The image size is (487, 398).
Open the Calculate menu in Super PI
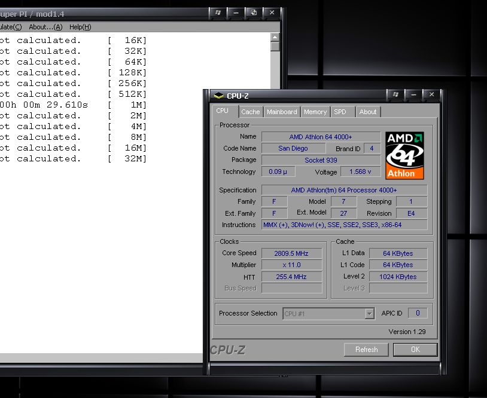click(11, 27)
